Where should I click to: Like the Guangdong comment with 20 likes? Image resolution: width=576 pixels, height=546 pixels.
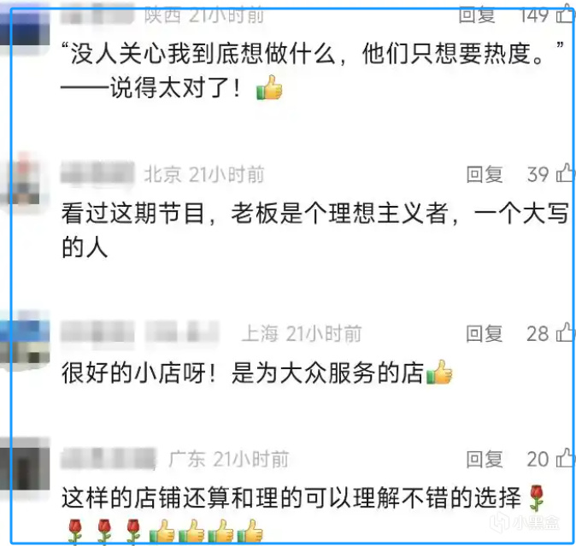566,458
